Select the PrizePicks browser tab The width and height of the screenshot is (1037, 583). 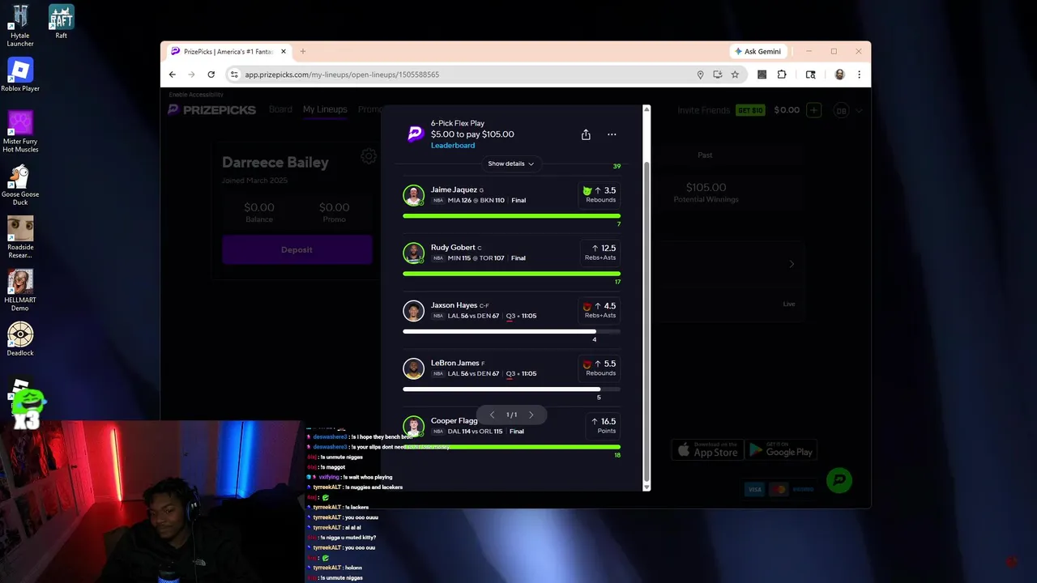pyautogui.click(x=227, y=51)
